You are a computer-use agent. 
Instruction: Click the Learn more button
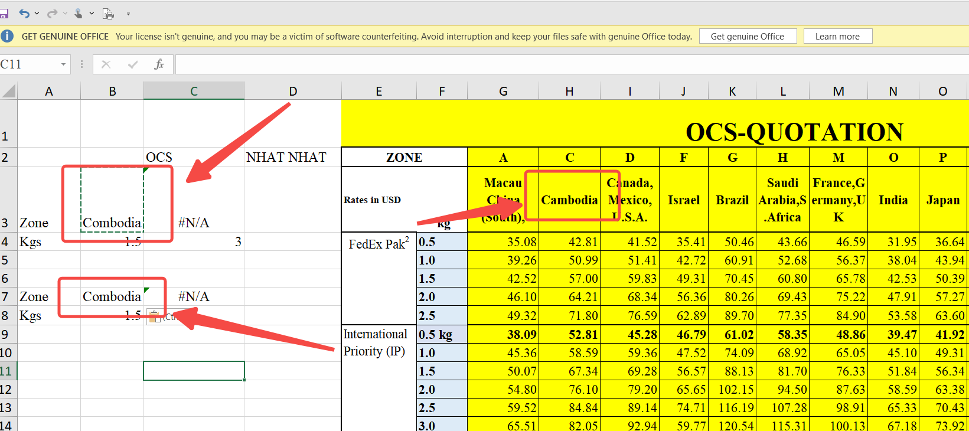pyautogui.click(x=837, y=36)
